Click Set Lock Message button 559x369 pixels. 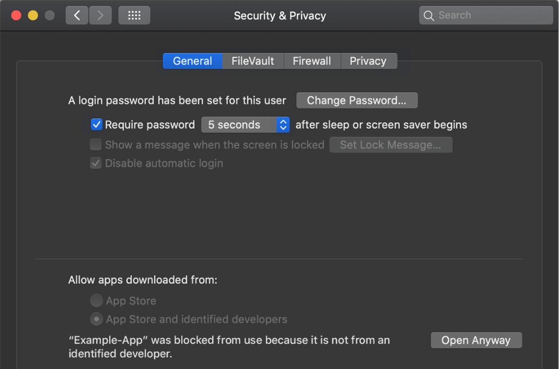pos(391,145)
